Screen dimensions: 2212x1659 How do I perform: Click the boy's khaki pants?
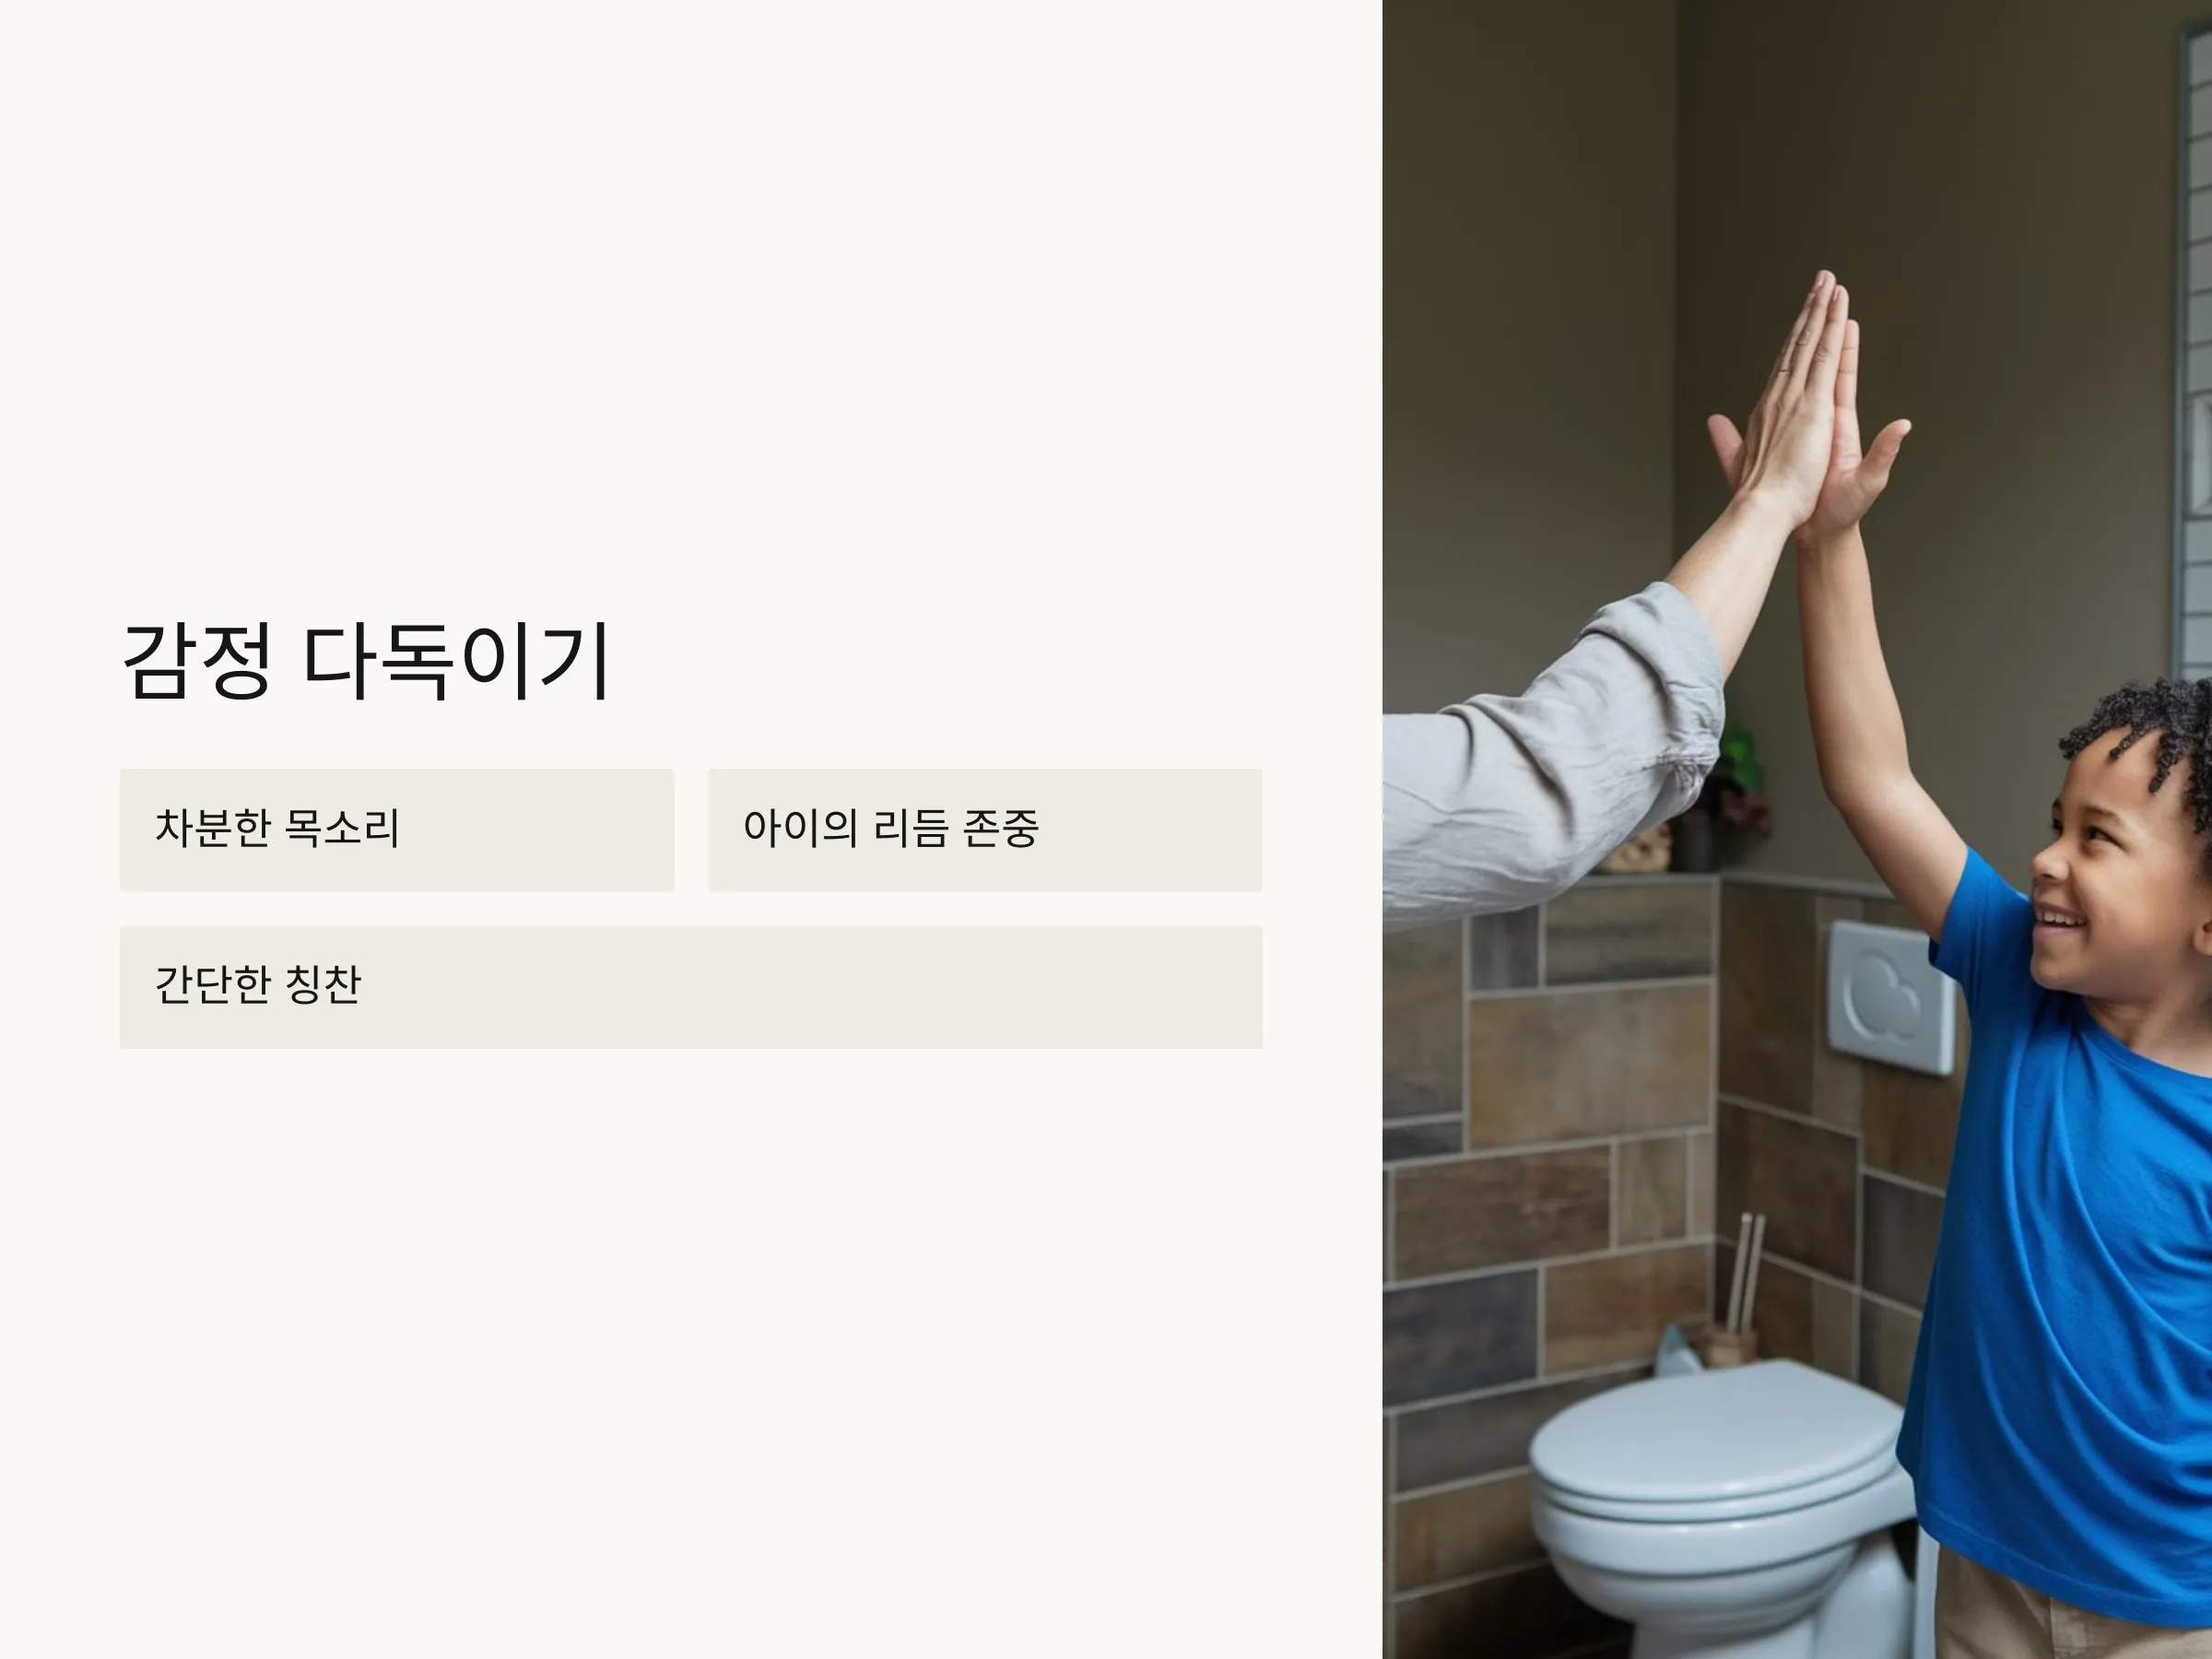coord(2070,1605)
